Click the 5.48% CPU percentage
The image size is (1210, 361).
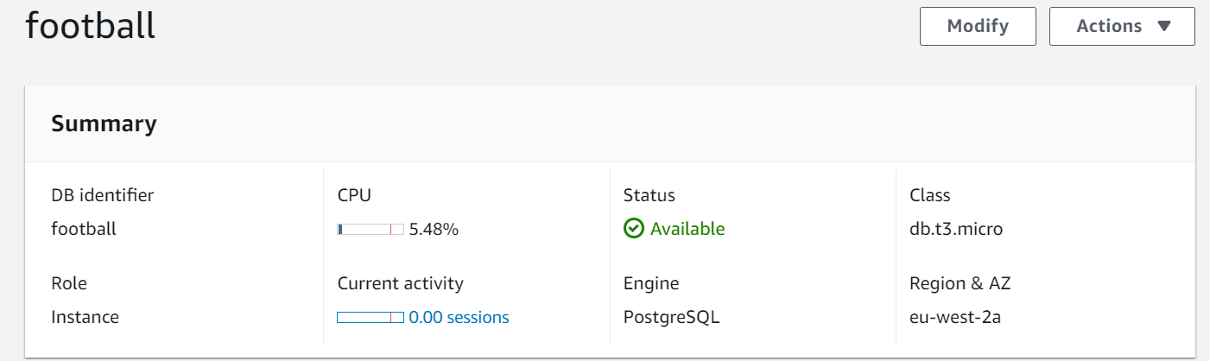434,229
